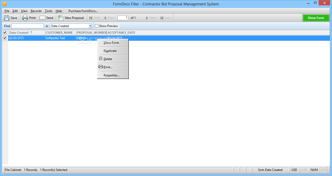Click the New Proposal icon

(61, 18)
